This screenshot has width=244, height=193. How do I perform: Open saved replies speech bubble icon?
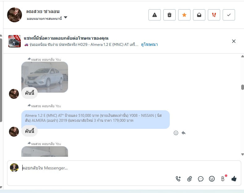[x=201, y=179]
